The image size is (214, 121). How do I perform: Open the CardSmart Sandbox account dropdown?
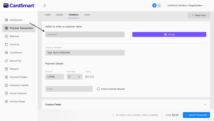tap(186, 5)
